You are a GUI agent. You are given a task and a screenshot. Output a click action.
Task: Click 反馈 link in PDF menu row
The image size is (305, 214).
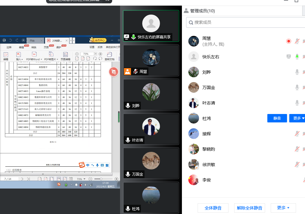[x=100, y=47]
